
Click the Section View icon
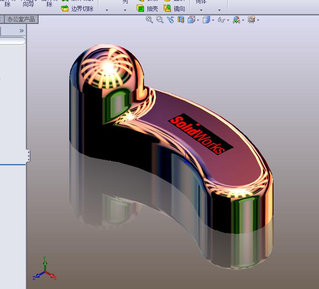(181, 20)
